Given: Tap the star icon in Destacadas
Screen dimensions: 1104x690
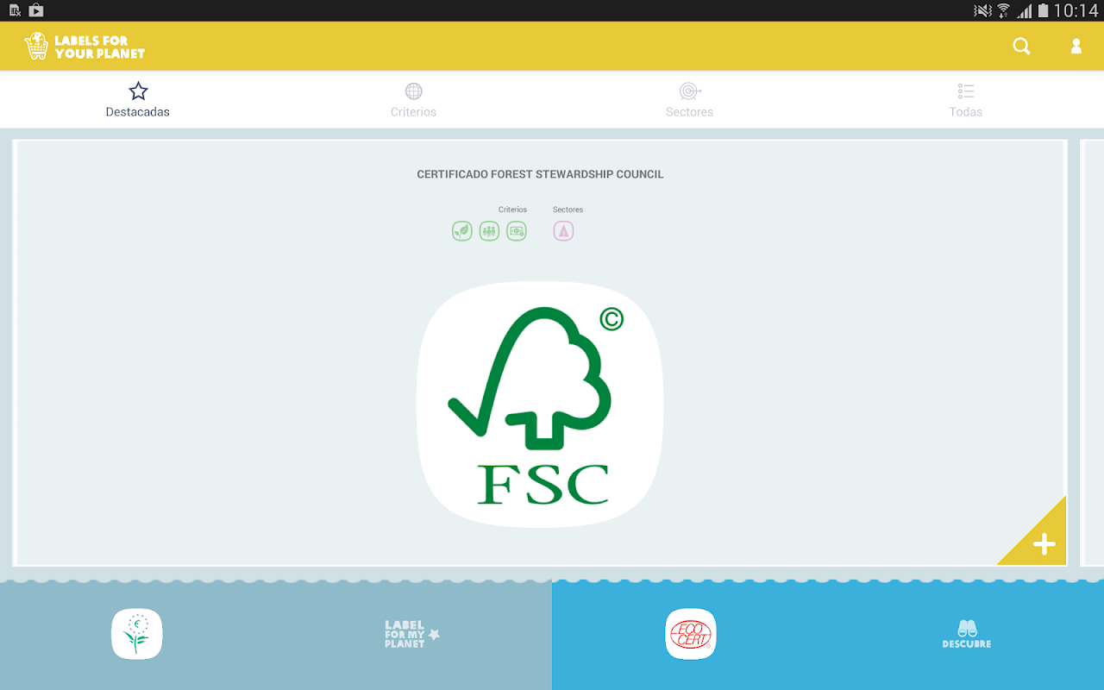Looking at the screenshot, I should pyautogui.click(x=138, y=91).
